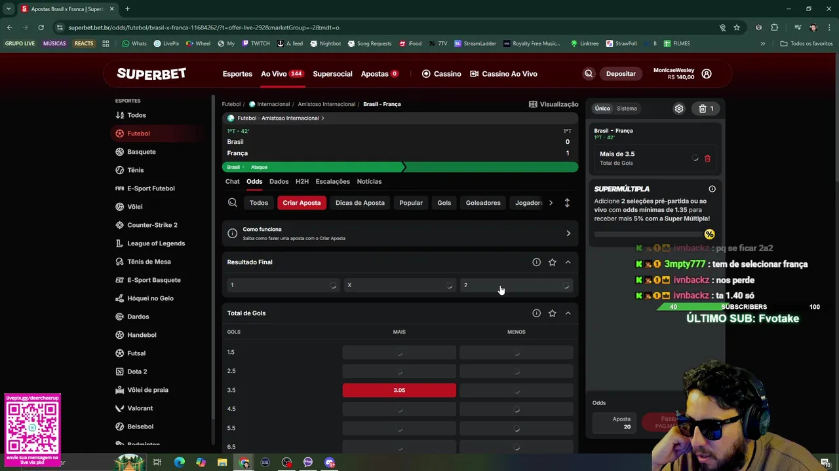Open Ao Vivo in top navigation
839x471 pixels.
pos(282,74)
